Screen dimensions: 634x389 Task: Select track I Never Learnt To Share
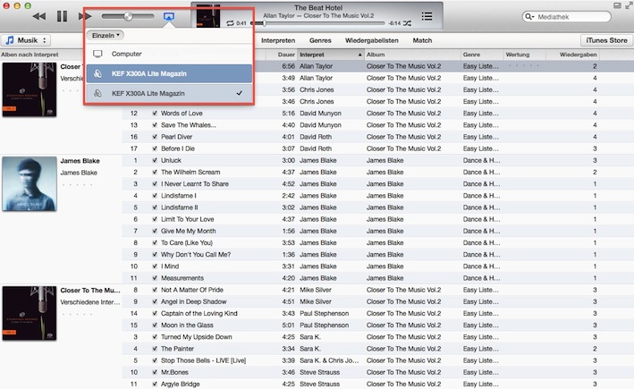point(194,184)
